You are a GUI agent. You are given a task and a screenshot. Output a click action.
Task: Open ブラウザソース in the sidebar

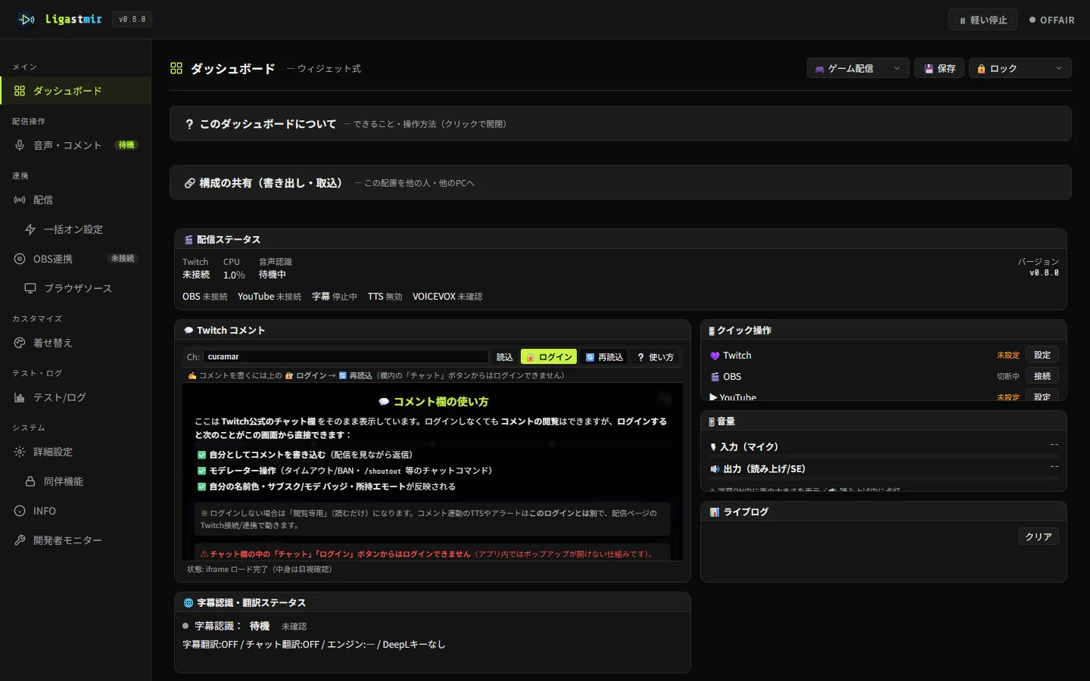click(76, 288)
